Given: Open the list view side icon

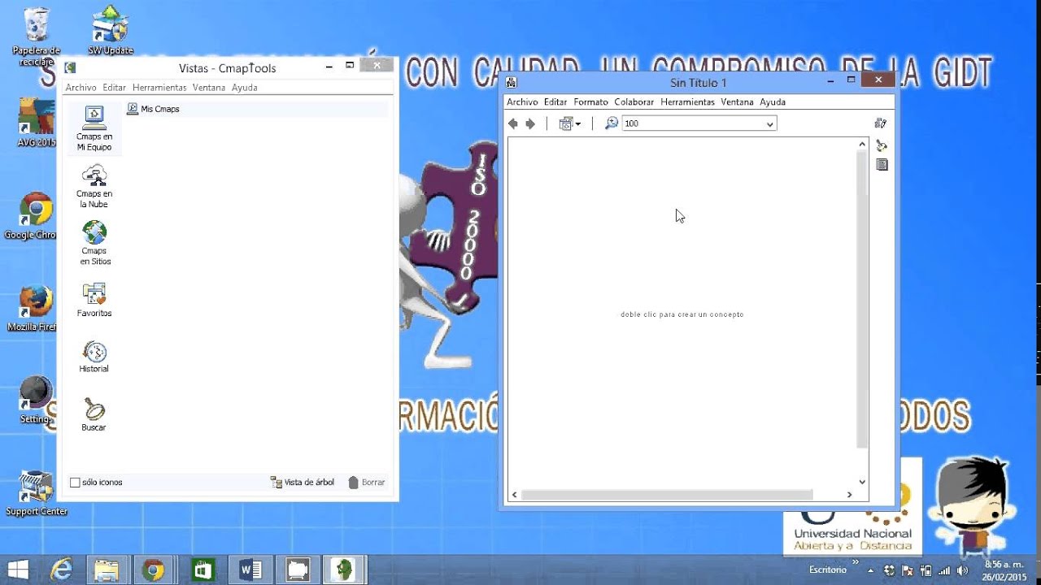Looking at the screenshot, I should pyautogui.click(x=882, y=165).
